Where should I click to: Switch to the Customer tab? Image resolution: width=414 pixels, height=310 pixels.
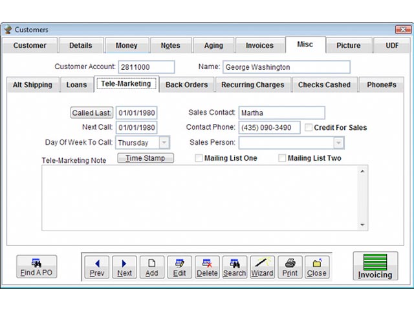click(30, 45)
